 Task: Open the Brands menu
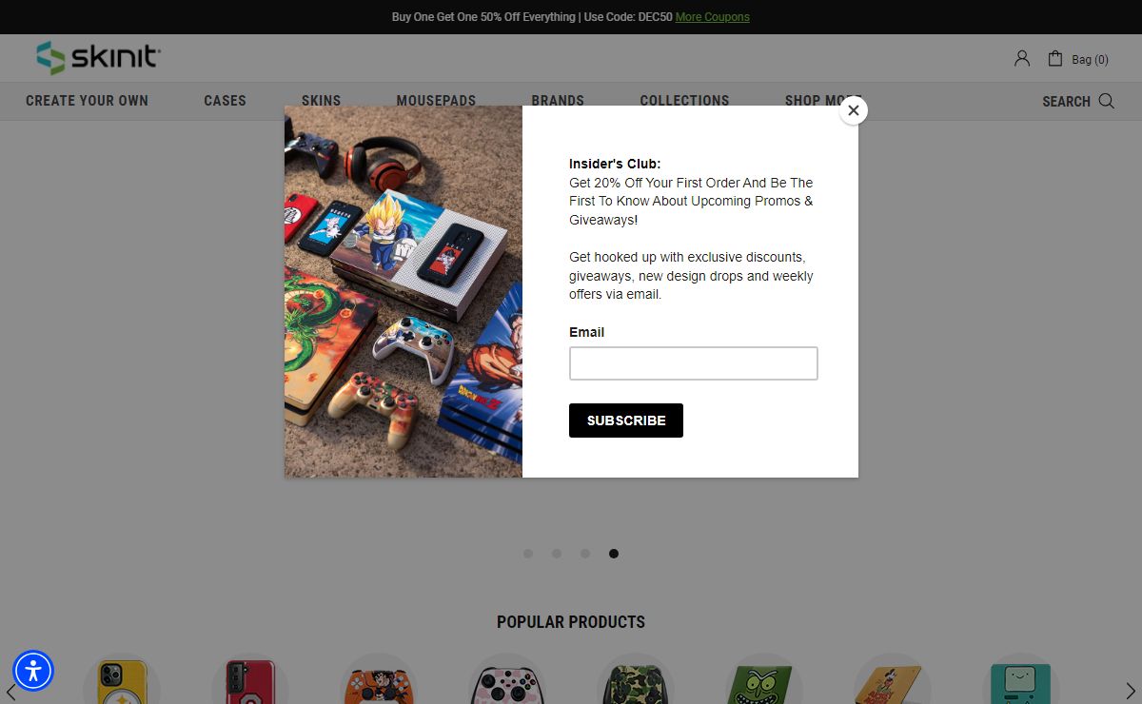coord(558,100)
